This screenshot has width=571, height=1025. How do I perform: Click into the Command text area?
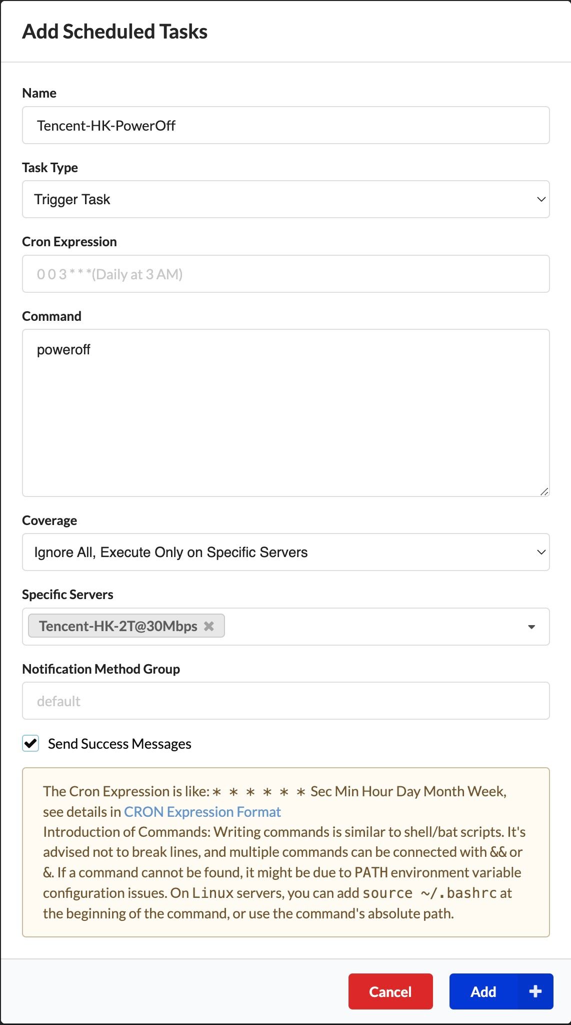[x=285, y=413]
